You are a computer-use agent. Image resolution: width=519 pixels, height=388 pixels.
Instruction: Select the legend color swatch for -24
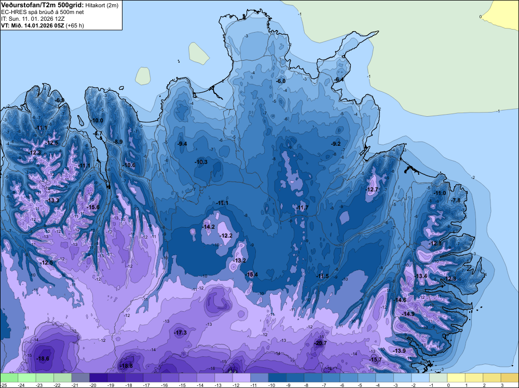click(27, 378)
